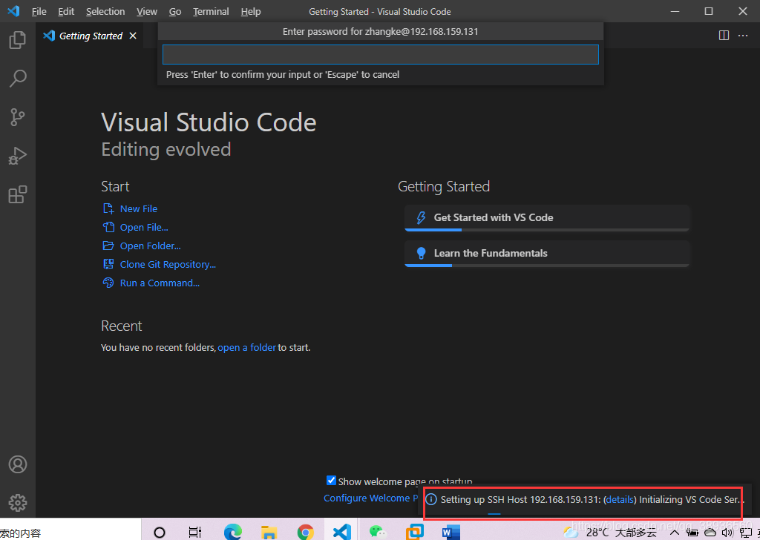Screen dimensions: 760x540
Task: Open the Help menu
Action: [x=251, y=11]
